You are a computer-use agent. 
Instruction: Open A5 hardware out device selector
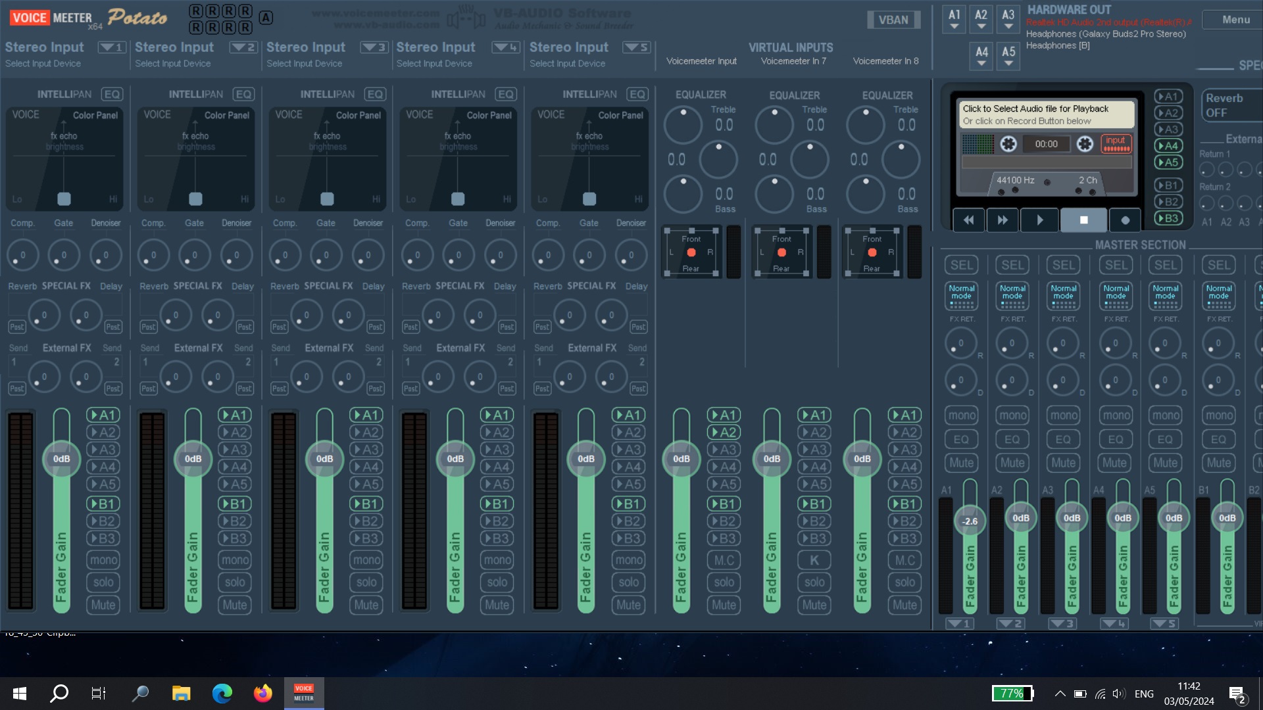point(1008,57)
